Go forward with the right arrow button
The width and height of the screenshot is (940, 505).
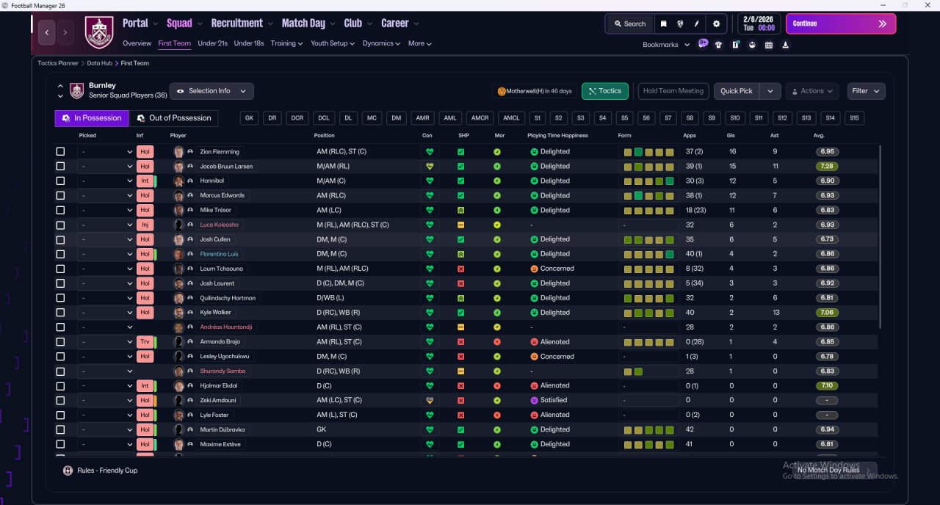(x=65, y=32)
